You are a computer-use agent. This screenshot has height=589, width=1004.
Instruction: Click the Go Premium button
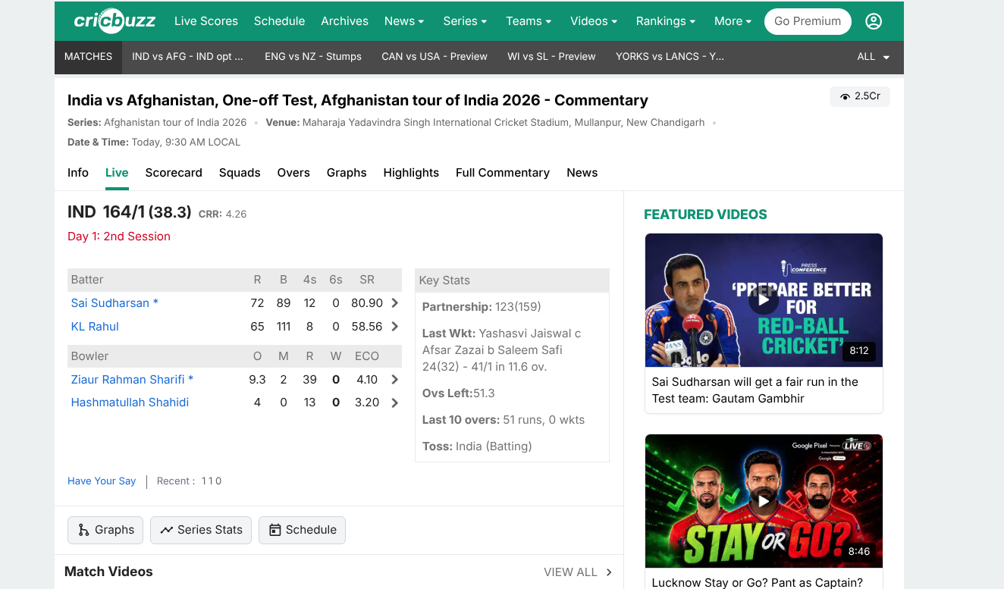(x=808, y=21)
